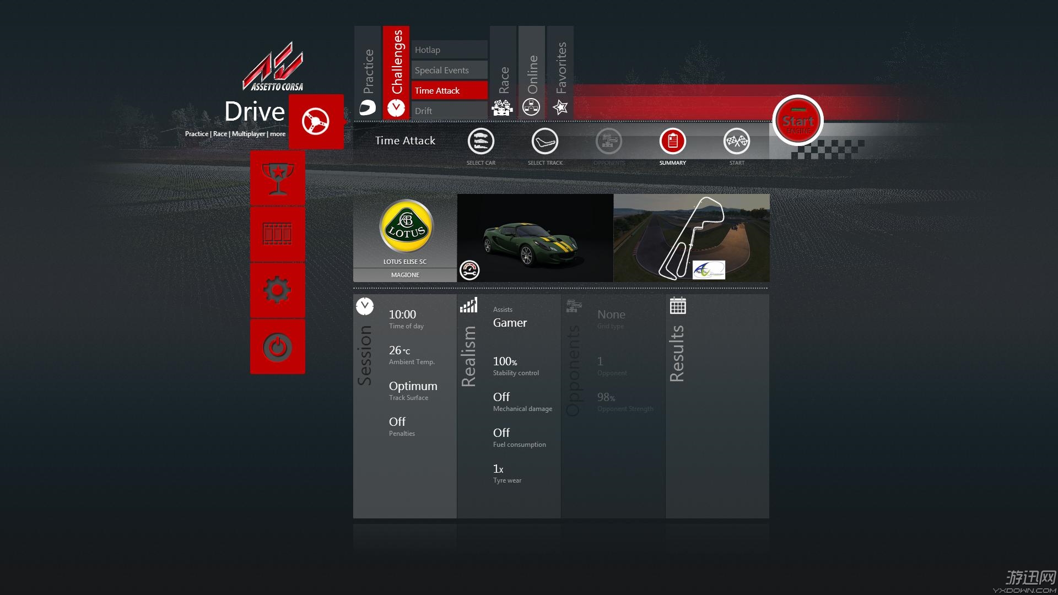The width and height of the screenshot is (1058, 595).
Task: Switch to the Practice tab
Action: 368,72
